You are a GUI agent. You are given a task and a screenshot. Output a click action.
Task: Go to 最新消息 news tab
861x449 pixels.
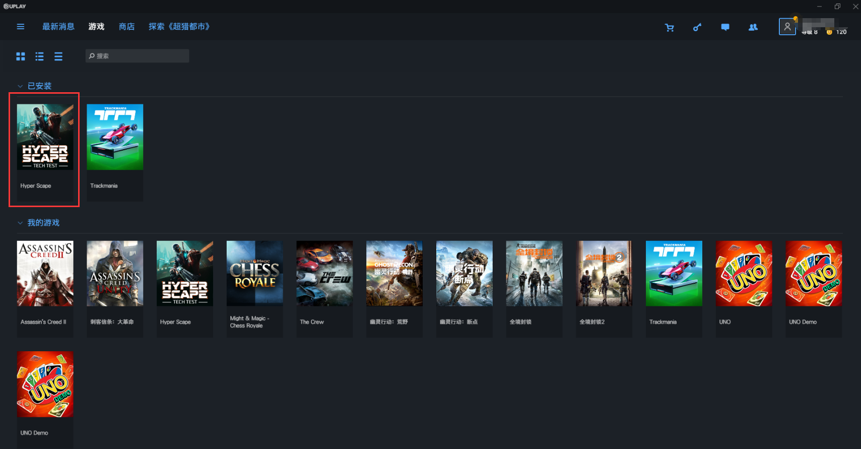coord(58,27)
